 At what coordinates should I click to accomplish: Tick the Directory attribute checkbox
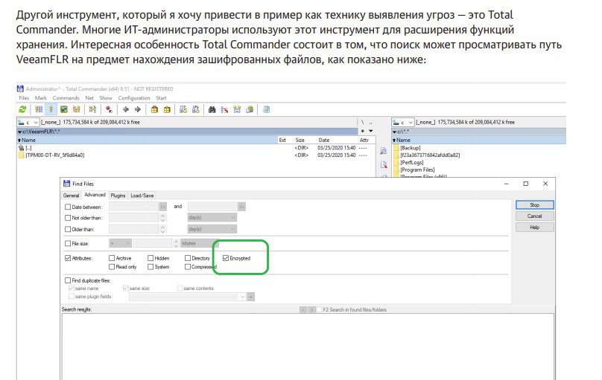188,258
